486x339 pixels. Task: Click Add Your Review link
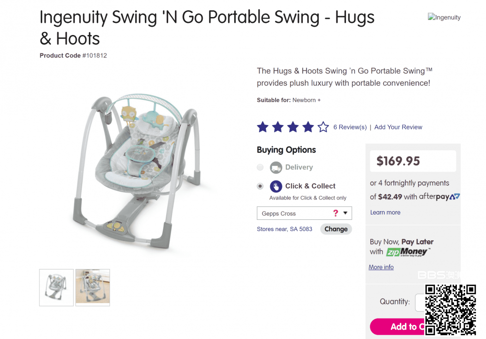point(398,127)
